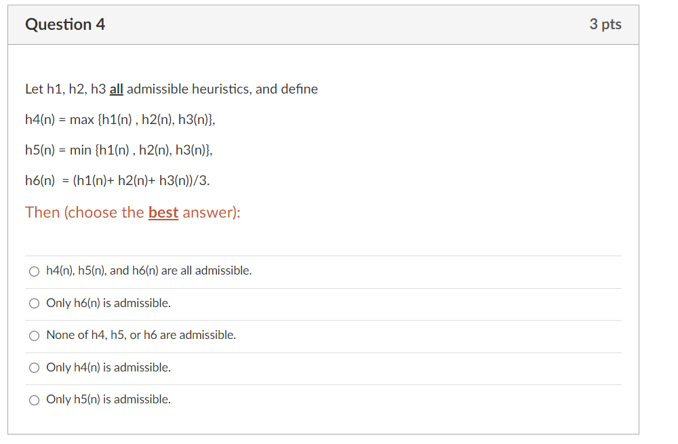Click answer text 'h4(n), h5(n), and h6(n) are all admissible.'
This screenshot has width=678, height=444.
coord(148,270)
